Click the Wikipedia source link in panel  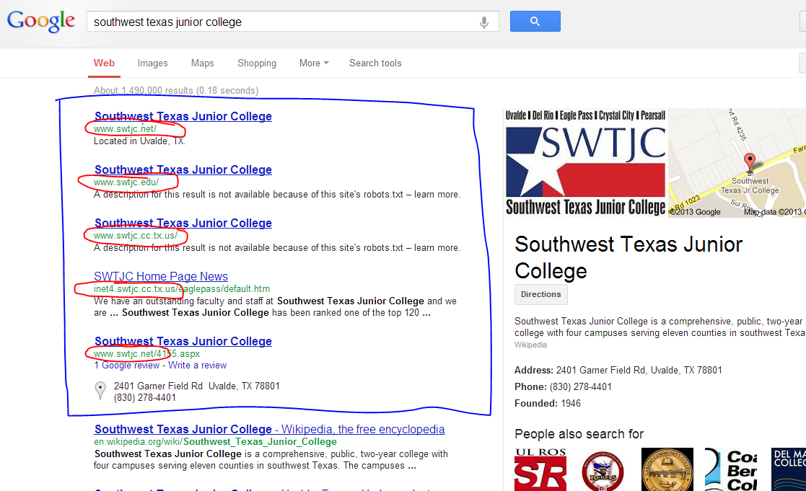pos(530,345)
